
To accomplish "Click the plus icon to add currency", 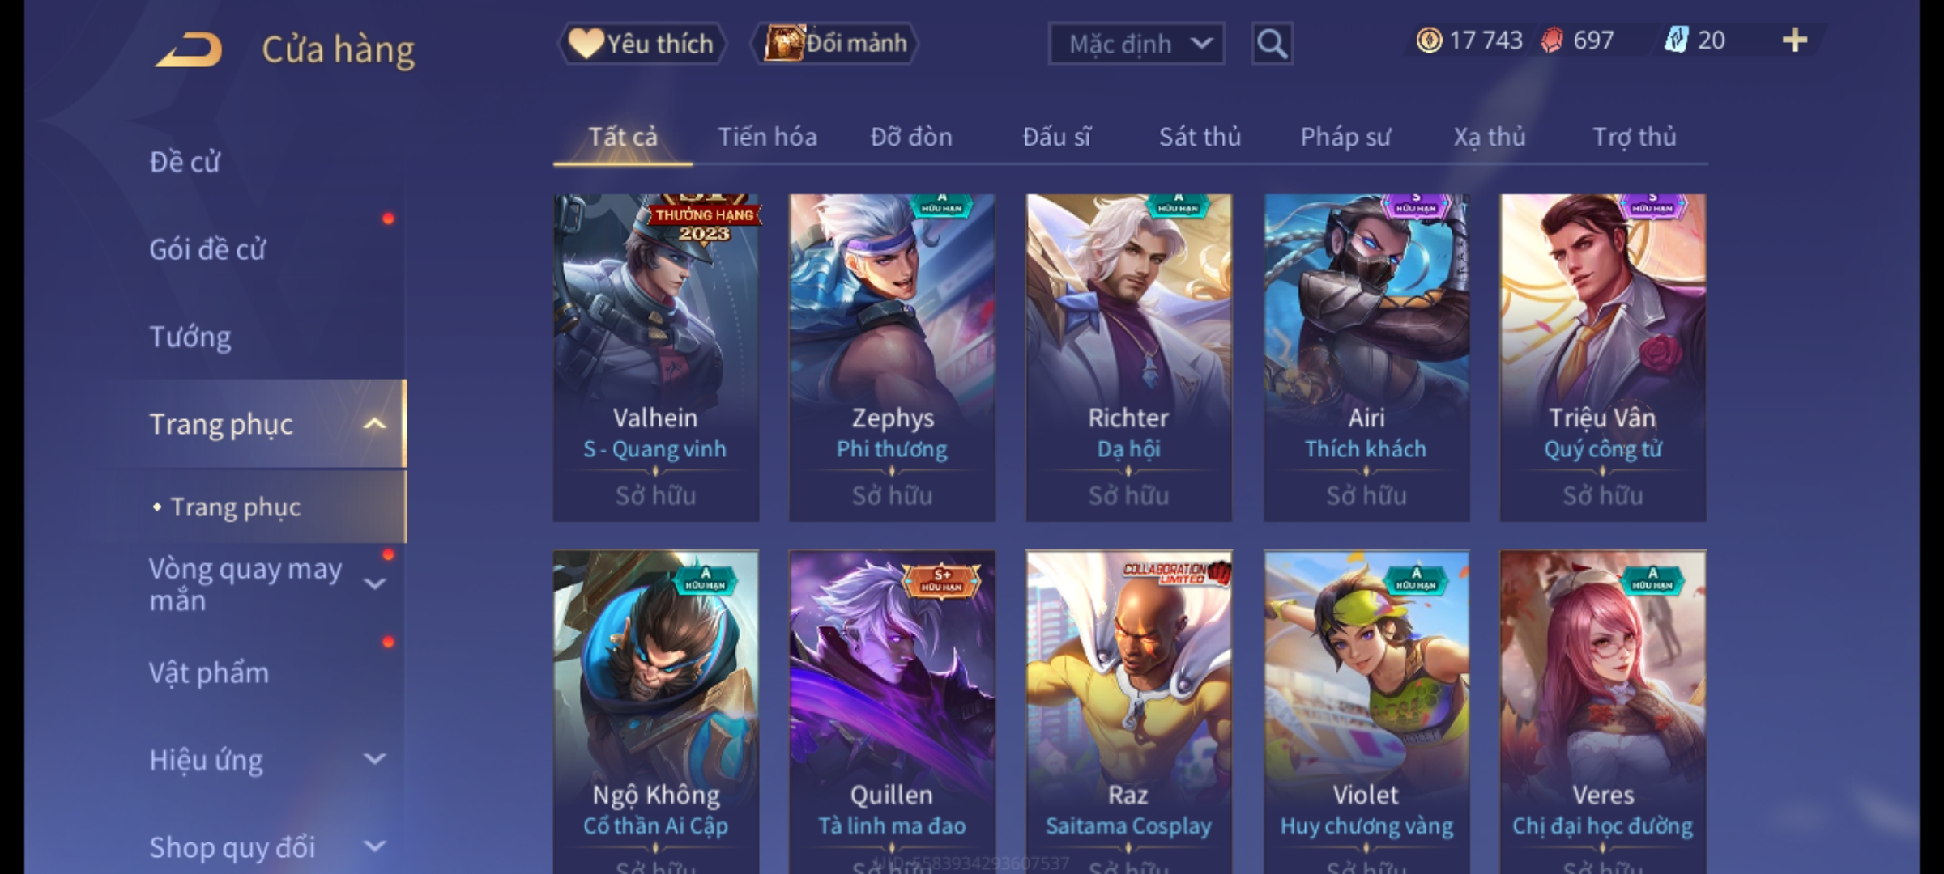I will (x=1795, y=40).
